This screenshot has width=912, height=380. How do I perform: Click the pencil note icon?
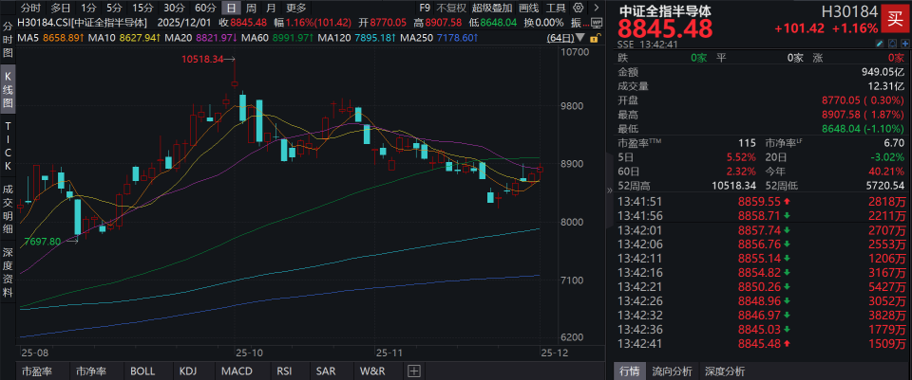[x=880, y=44]
